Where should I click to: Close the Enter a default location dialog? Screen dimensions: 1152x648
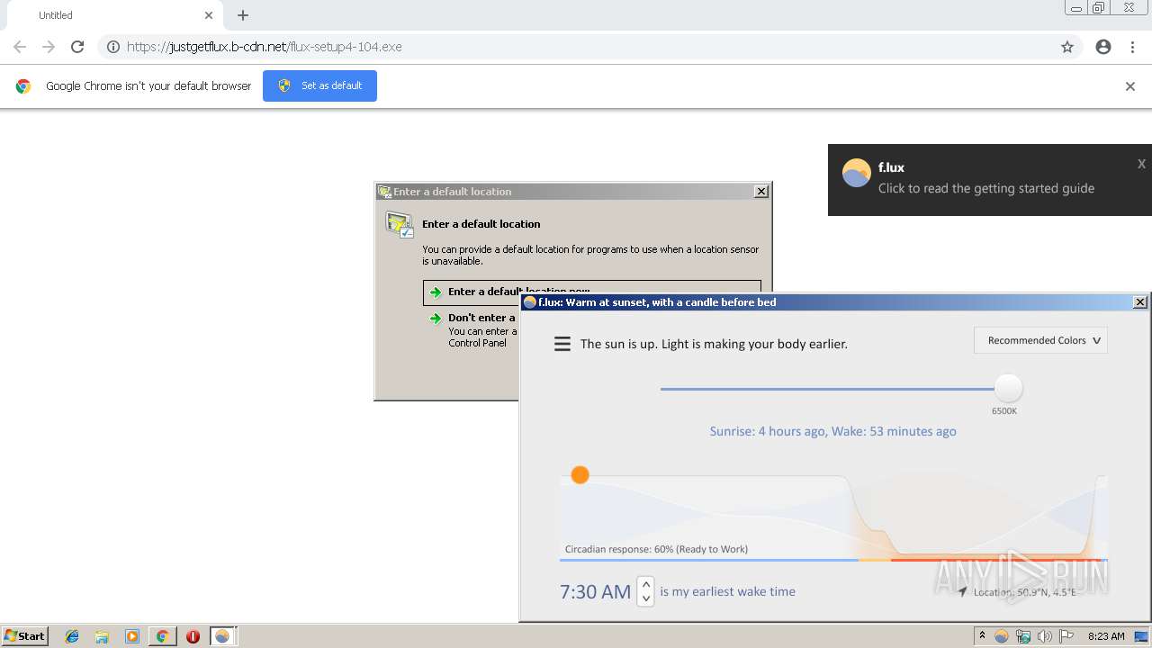pos(761,191)
